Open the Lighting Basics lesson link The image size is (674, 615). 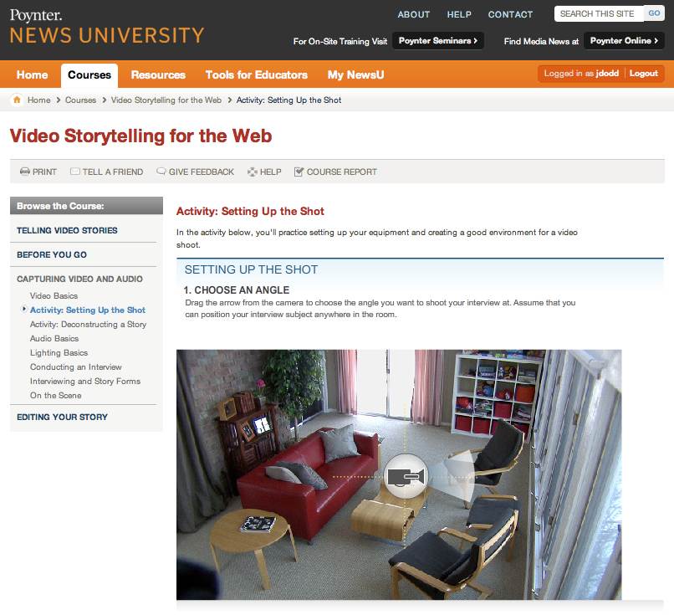(x=59, y=352)
